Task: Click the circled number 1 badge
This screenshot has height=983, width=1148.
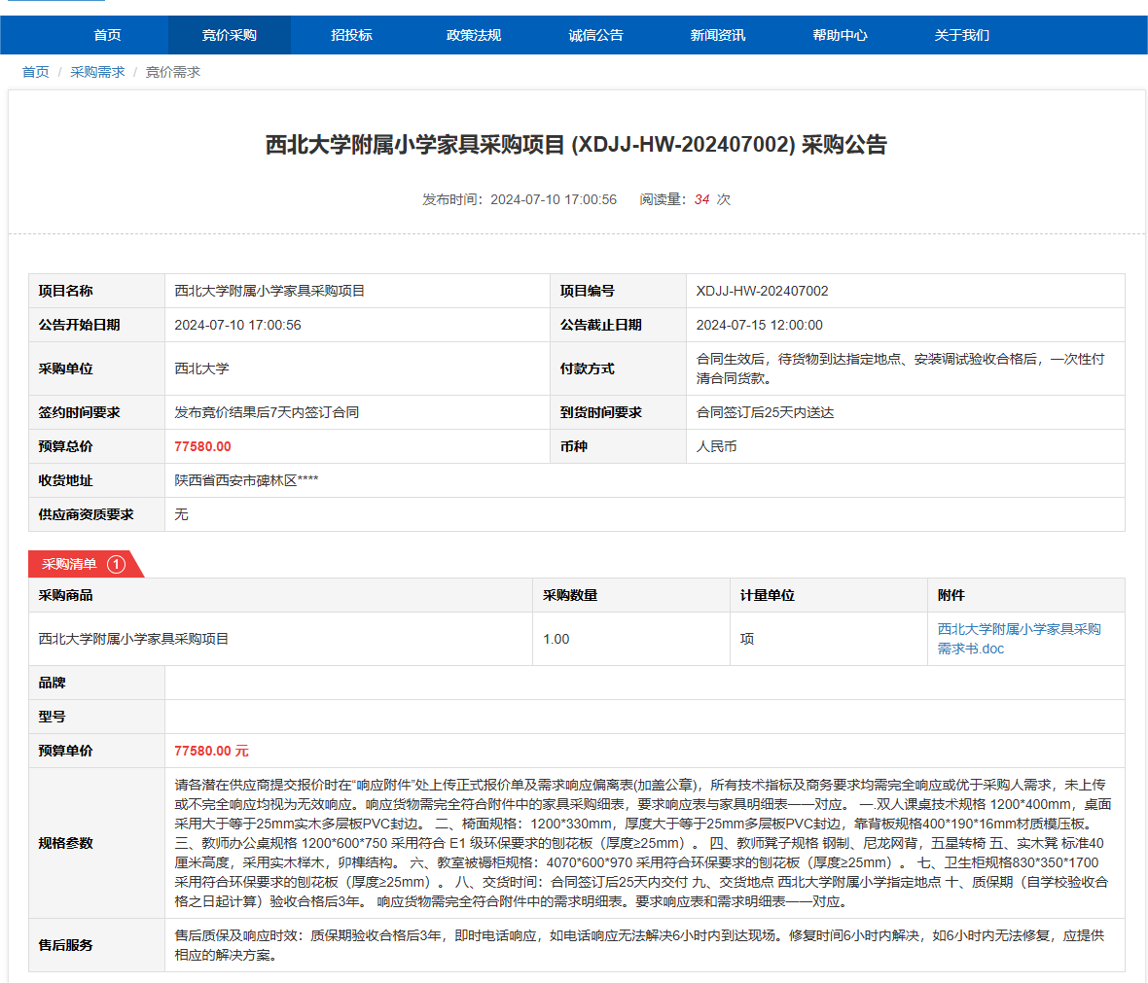Action: [116, 564]
